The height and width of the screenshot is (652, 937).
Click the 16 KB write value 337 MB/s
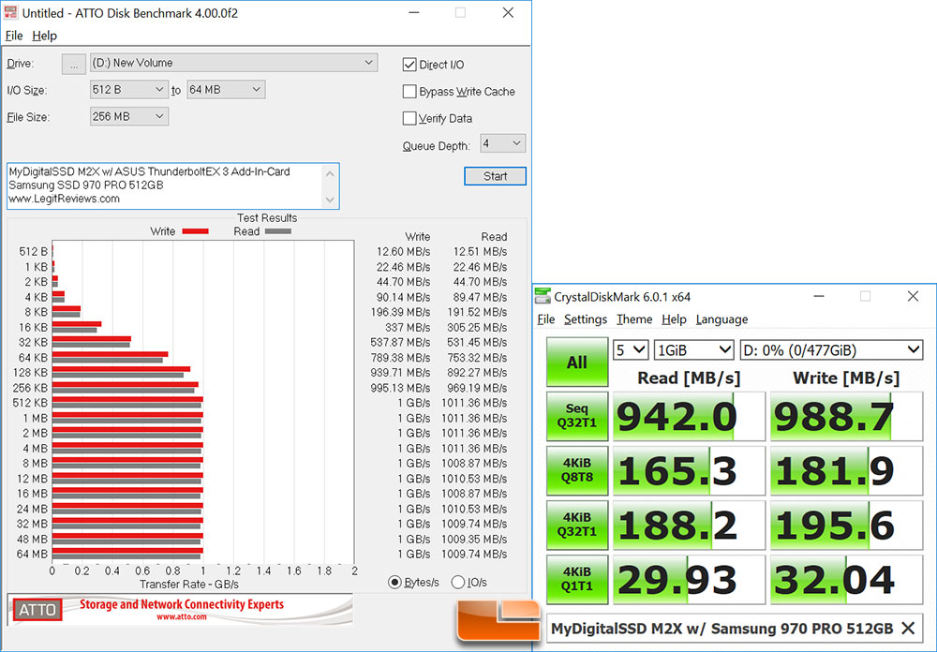coord(408,328)
